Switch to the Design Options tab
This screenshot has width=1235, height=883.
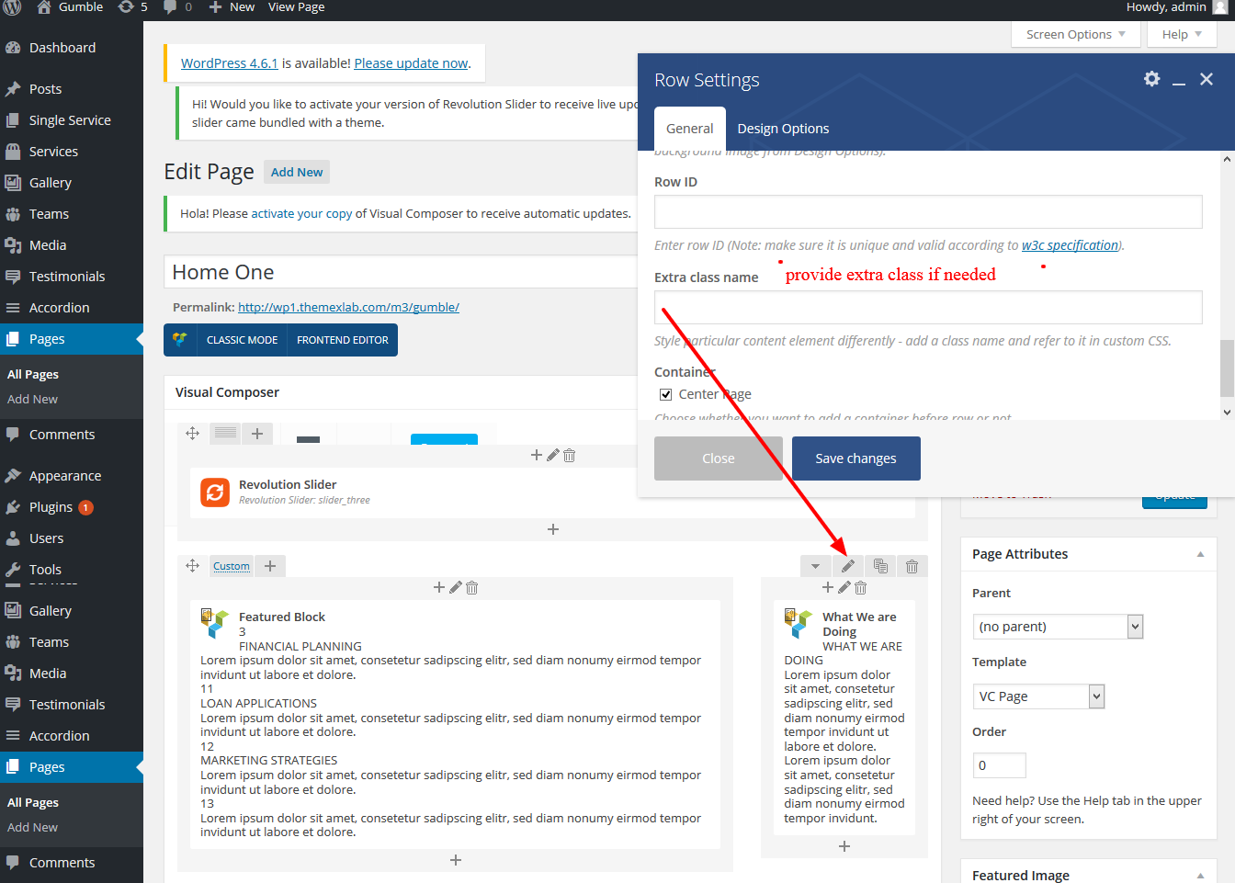tap(783, 129)
